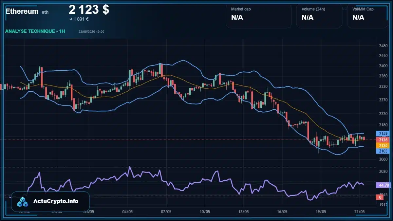Click the 22/05 date axis label

coord(359,212)
